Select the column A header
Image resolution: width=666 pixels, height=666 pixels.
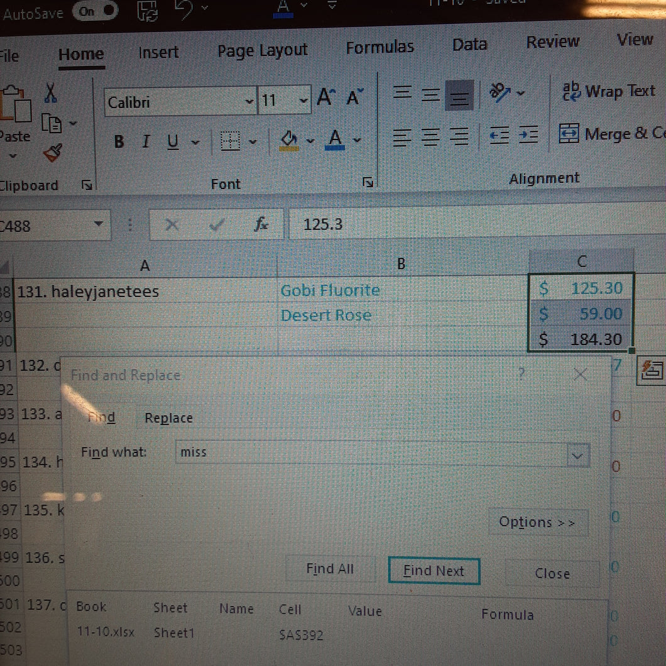point(145,266)
